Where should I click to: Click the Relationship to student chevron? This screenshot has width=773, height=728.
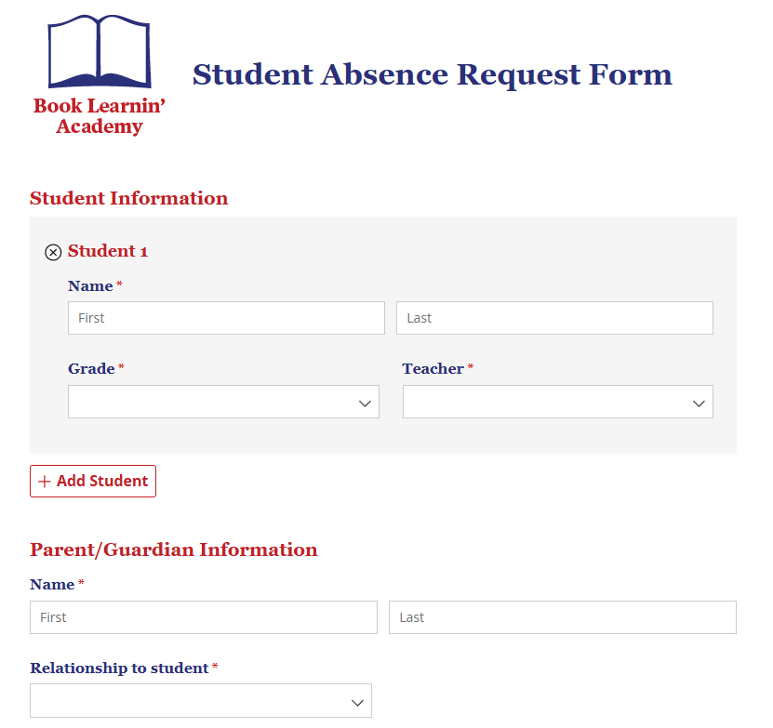tap(357, 700)
